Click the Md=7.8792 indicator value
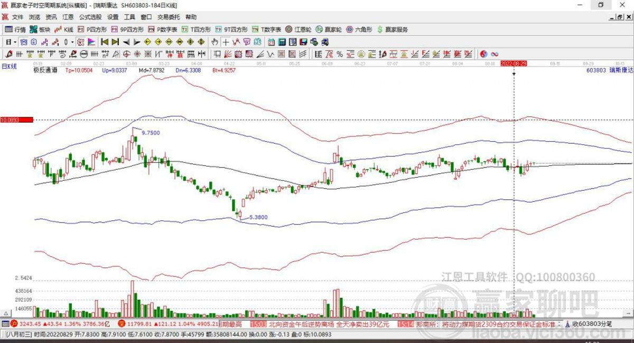634x343 pixels. 152,69
